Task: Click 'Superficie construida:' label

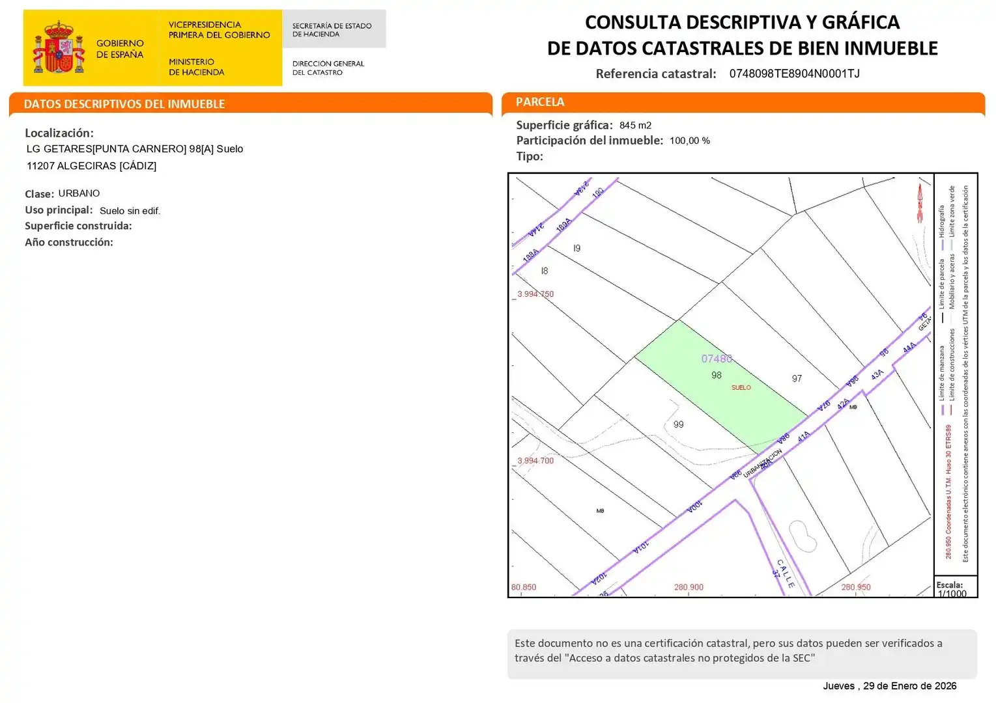Action: [x=78, y=226]
